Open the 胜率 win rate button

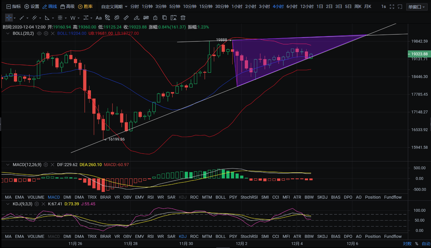pyautogui.click(x=85, y=7)
